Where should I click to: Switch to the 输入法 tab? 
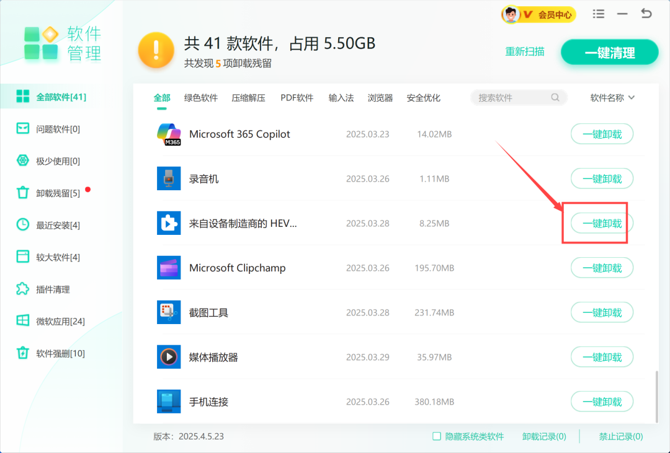(x=341, y=98)
